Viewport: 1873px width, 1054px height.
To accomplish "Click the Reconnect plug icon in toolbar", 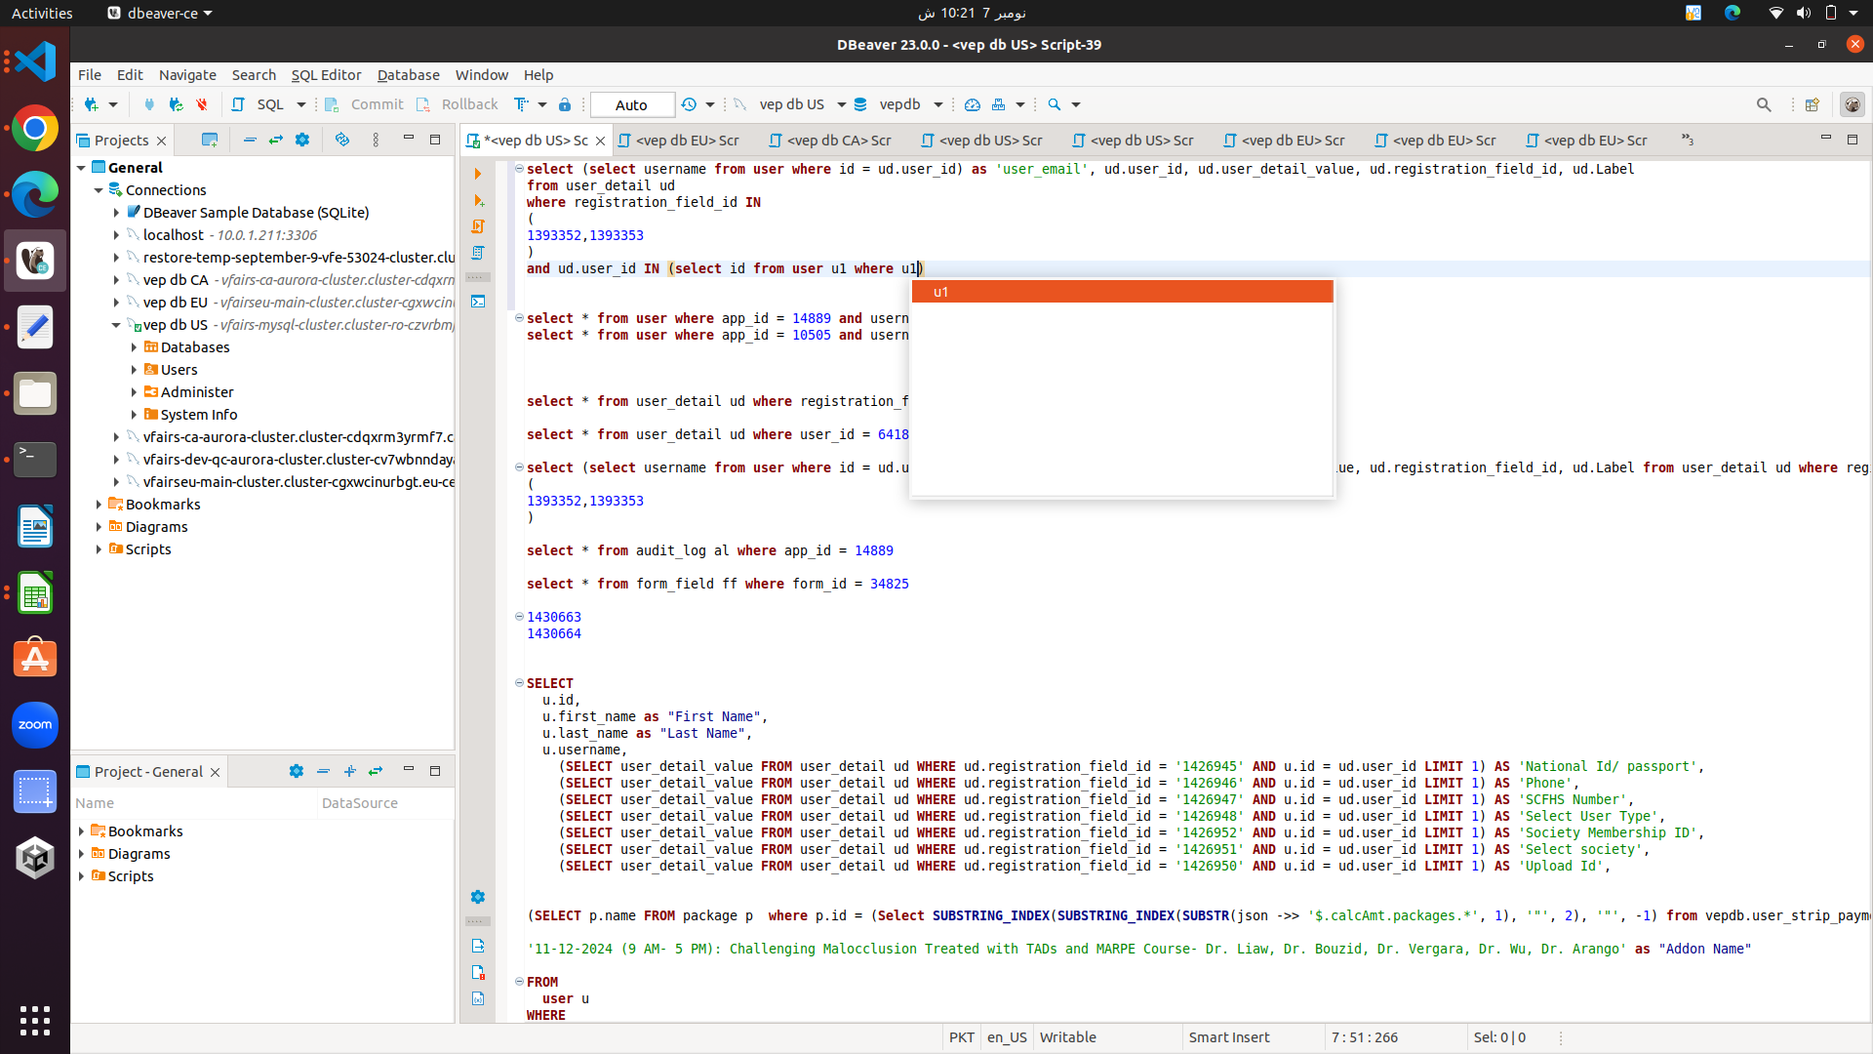I will point(176,104).
